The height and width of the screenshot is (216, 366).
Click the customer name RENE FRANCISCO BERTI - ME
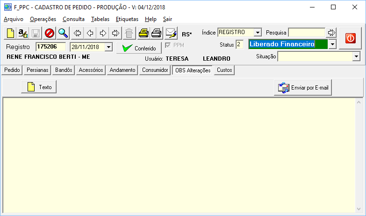click(x=48, y=57)
